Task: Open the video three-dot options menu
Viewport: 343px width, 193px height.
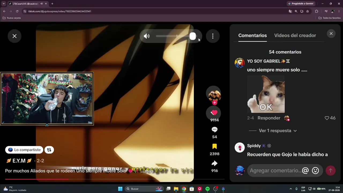Action: point(213,36)
